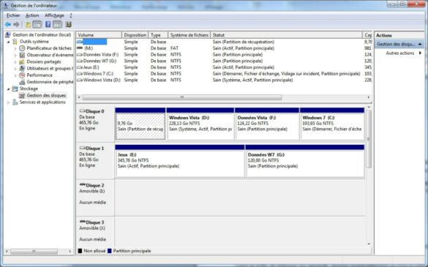
Task: Click drive icon of Windows 7 (C:) row
Action: [80, 73]
